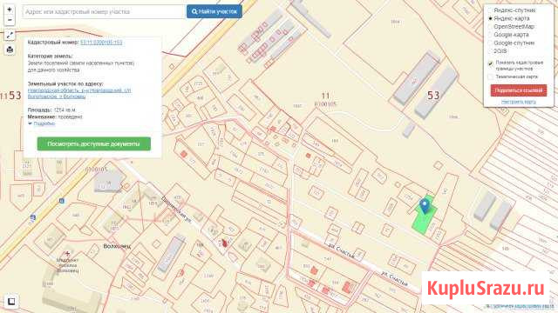Print the map with the printer icon
The image size is (558, 313).
tap(10, 50)
